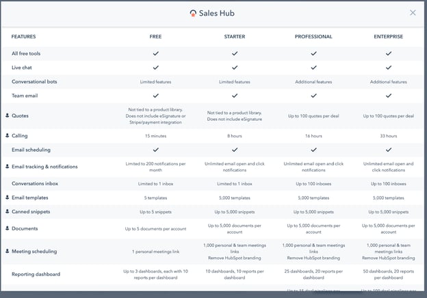Click the Sales Hub logo icon
This screenshot has height=298, width=427.
click(x=193, y=13)
